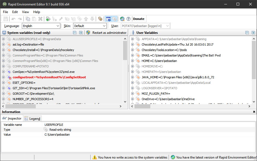This screenshot has width=257, height=161.
Task: Click the add value tree-plus icon
Action: (54, 19)
